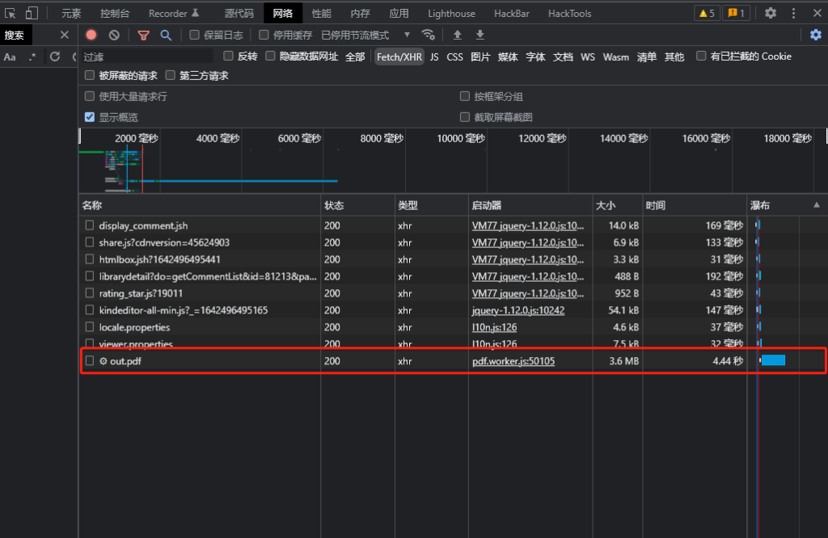Screen dimensions: 828x538
Task: Open the pdf.worker.js:50105 initiator link
Action: point(513,361)
